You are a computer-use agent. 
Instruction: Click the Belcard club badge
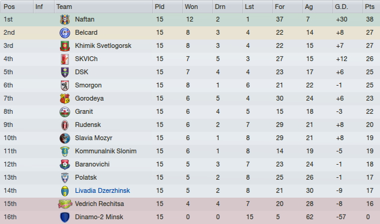[x=65, y=33]
